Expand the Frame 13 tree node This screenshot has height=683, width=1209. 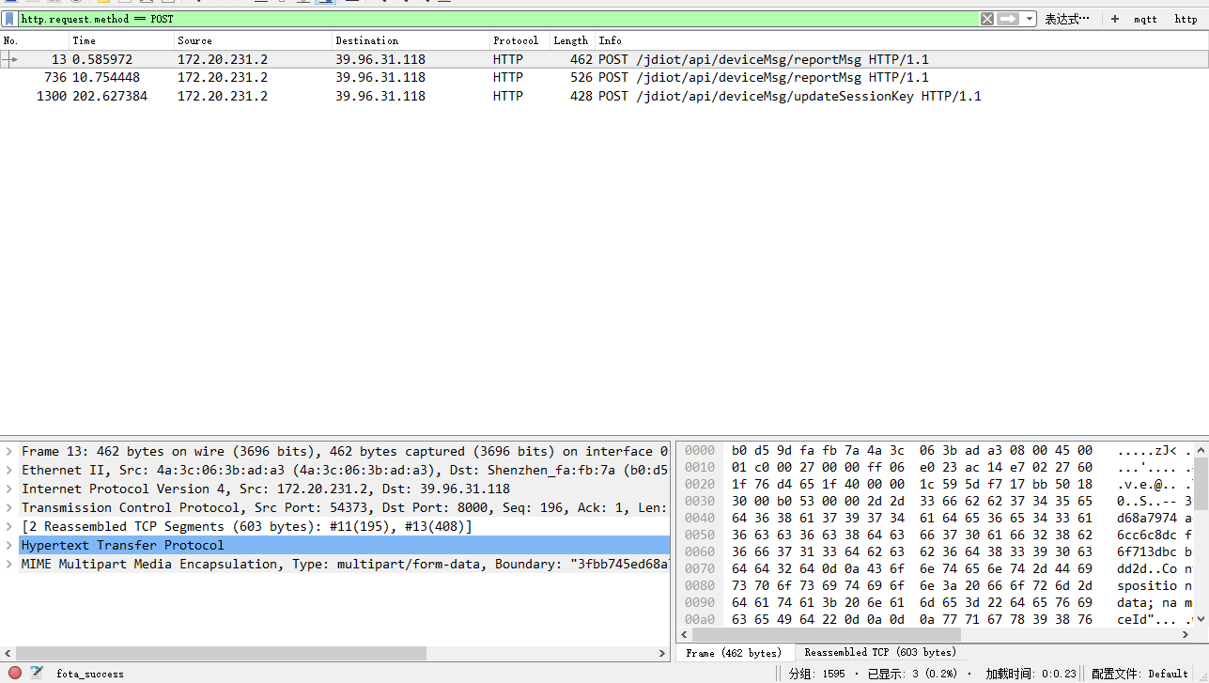click(9, 452)
